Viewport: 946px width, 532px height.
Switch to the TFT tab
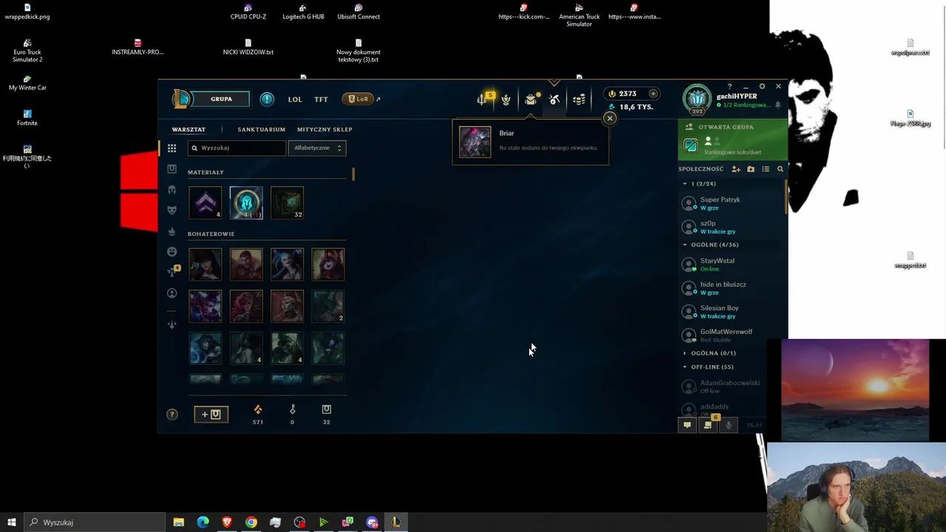click(321, 99)
